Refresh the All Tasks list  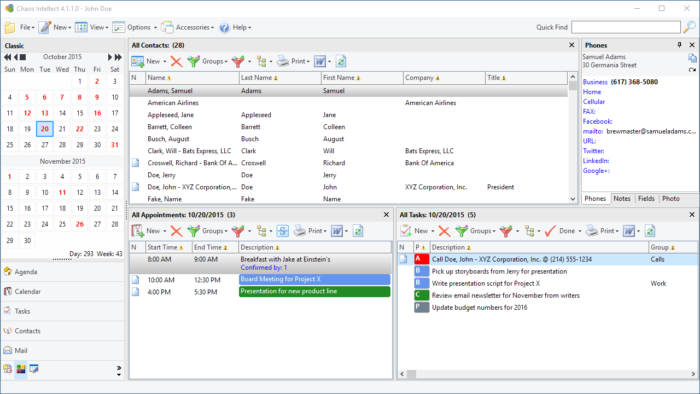pos(650,231)
